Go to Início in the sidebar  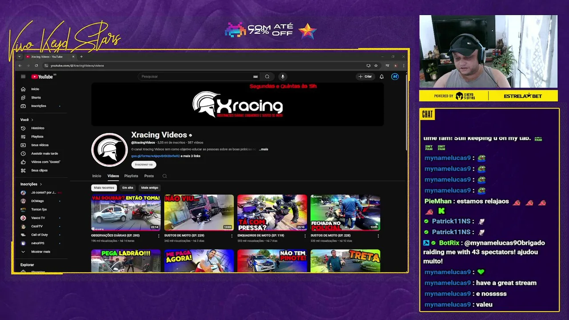click(x=35, y=89)
